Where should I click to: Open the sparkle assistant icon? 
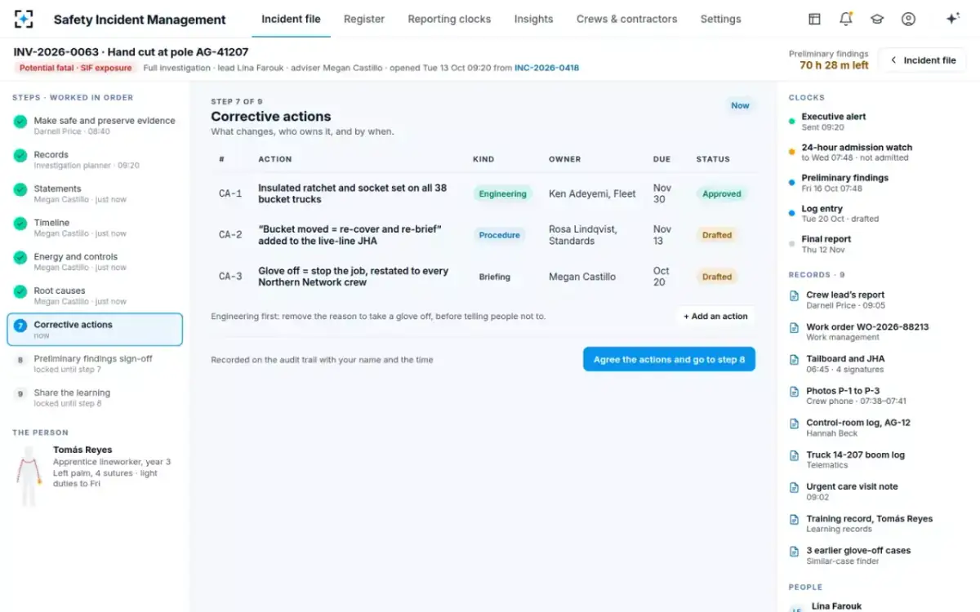pos(952,19)
